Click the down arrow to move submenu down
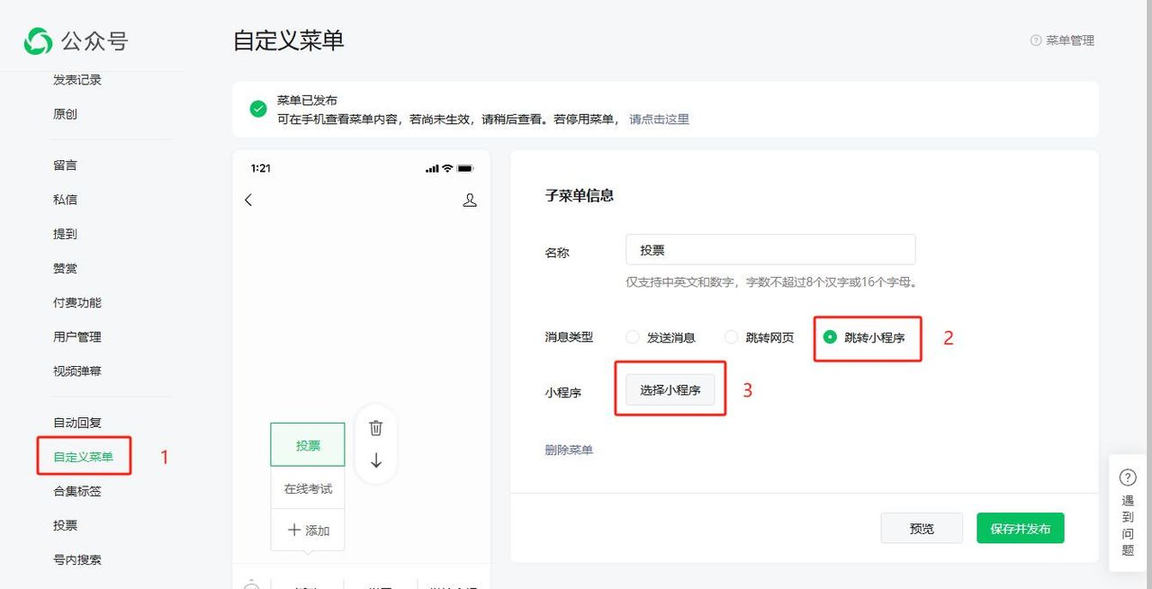 pos(375,460)
